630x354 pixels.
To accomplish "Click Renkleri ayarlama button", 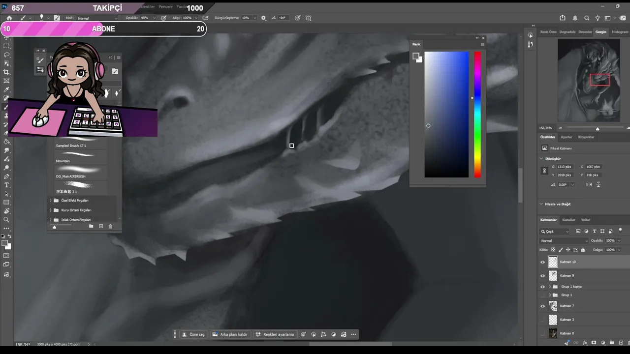I will [275, 334].
